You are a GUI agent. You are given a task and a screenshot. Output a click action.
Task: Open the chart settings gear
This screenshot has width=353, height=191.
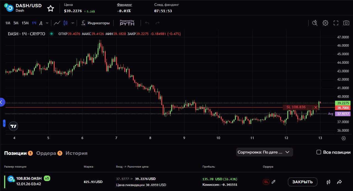(x=325, y=23)
